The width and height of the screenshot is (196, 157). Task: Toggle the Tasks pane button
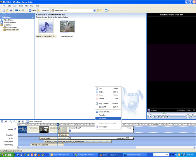pyautogui.click(x=32, y=11)
